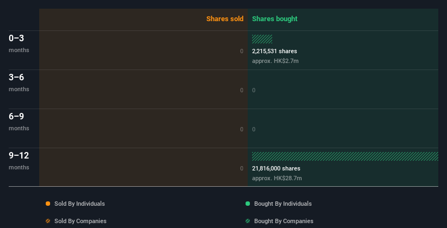447x228 pixels.
Task: Click the 9–12 months striped bought bar
Action: [345, 156]
